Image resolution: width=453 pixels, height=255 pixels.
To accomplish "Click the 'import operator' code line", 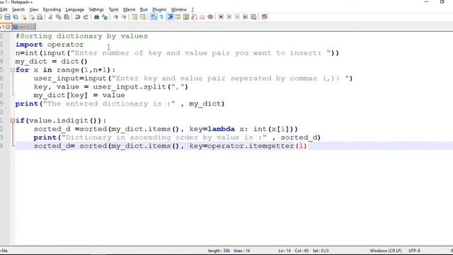I will coord(50,45).
